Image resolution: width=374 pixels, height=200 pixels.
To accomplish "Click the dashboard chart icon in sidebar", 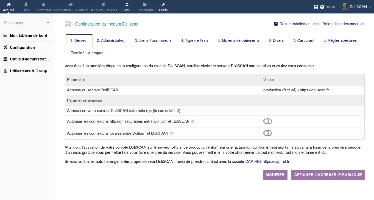I will 5,35.
